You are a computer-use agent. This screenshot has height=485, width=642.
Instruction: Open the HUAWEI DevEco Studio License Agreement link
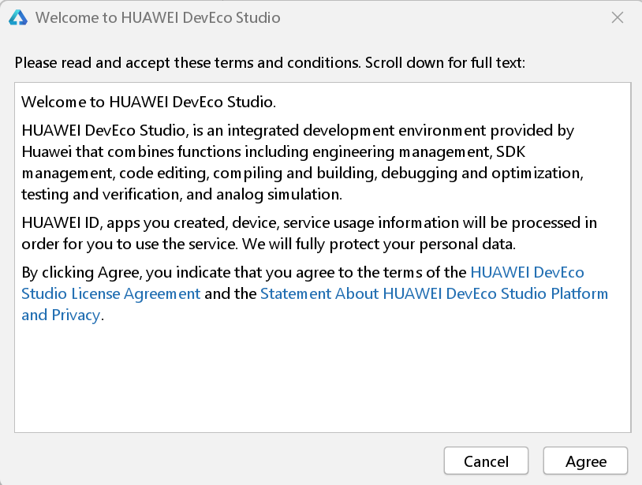tap(110, 294)
